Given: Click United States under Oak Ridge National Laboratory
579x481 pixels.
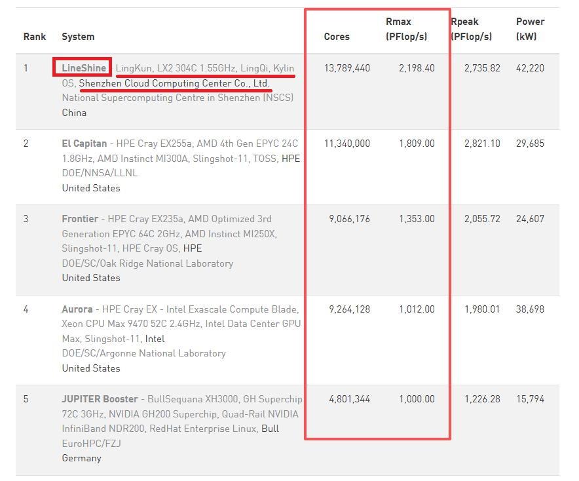Looking at the screenshot, I should [91, 278].
